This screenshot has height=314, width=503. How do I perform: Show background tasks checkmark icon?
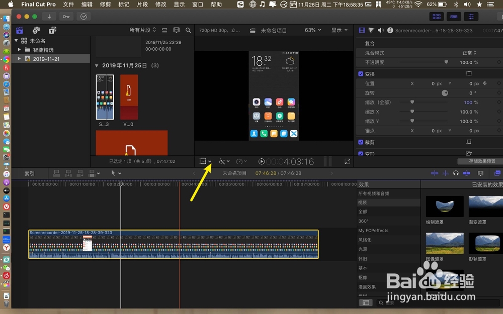click(x=83, y=17)
